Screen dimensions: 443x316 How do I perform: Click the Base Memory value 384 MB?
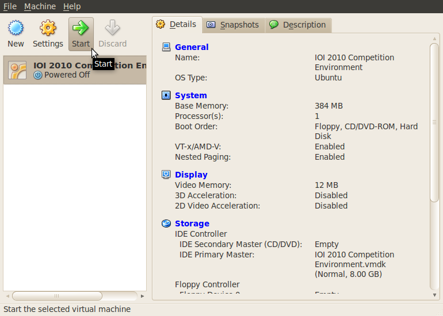(x=329, y=106)
